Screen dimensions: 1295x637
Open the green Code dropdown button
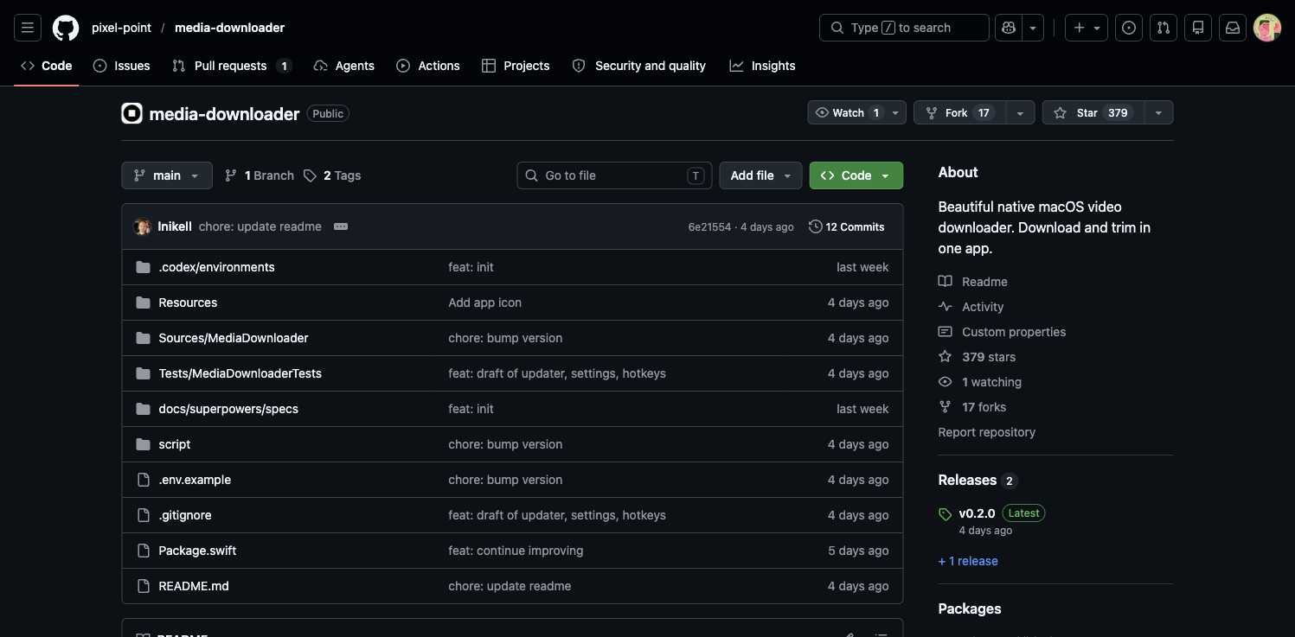click(856, 175)
